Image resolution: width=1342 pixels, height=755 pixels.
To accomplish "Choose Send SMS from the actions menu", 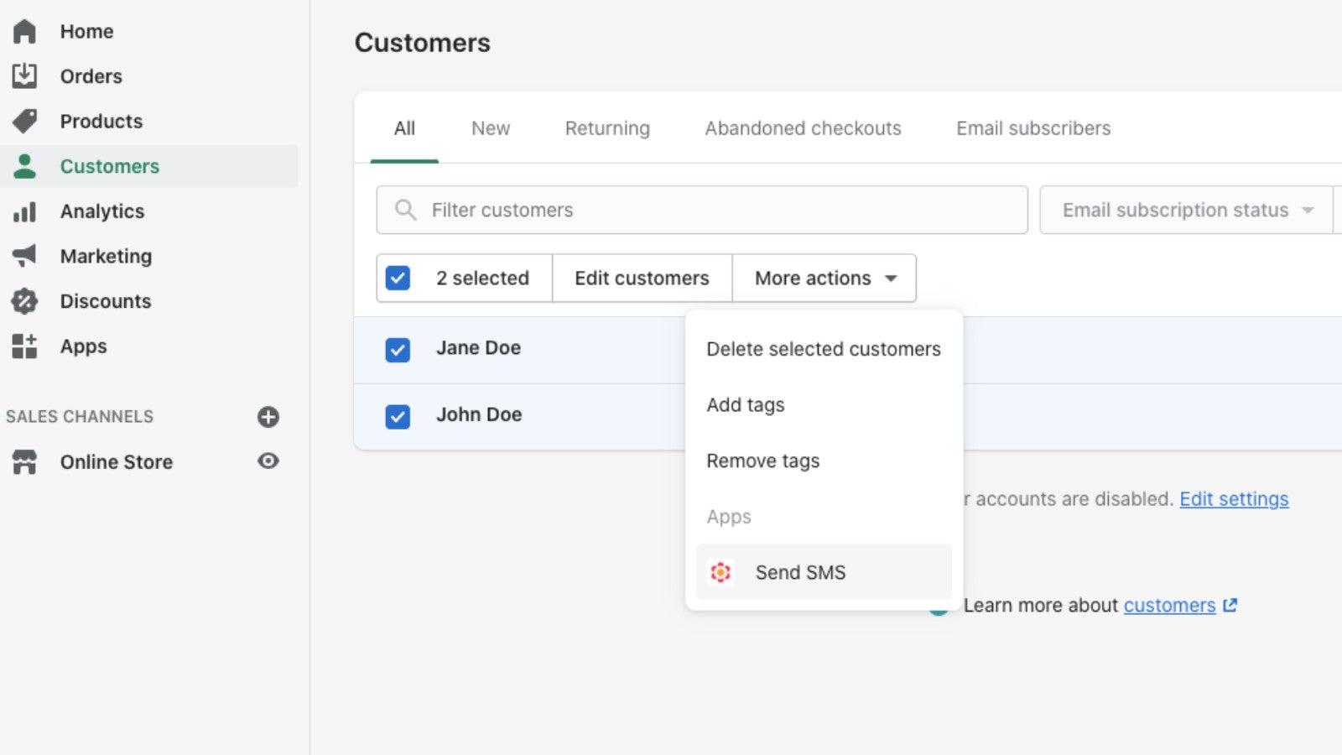I will pyautogui.click(x=799, y=571).
